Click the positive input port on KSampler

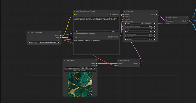click(124, 17)
